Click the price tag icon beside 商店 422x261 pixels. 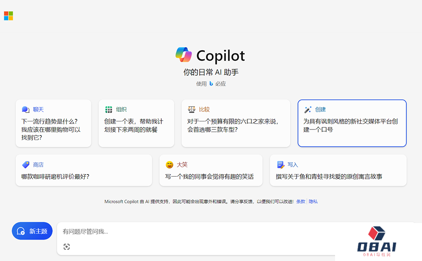[26, 165]
